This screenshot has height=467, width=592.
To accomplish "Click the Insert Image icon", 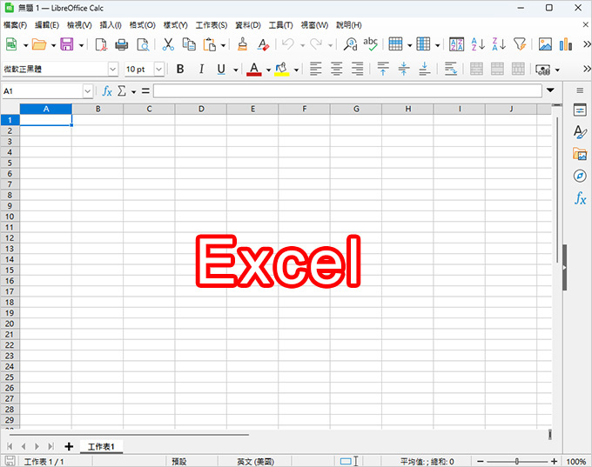I will (x=545, y=44).
